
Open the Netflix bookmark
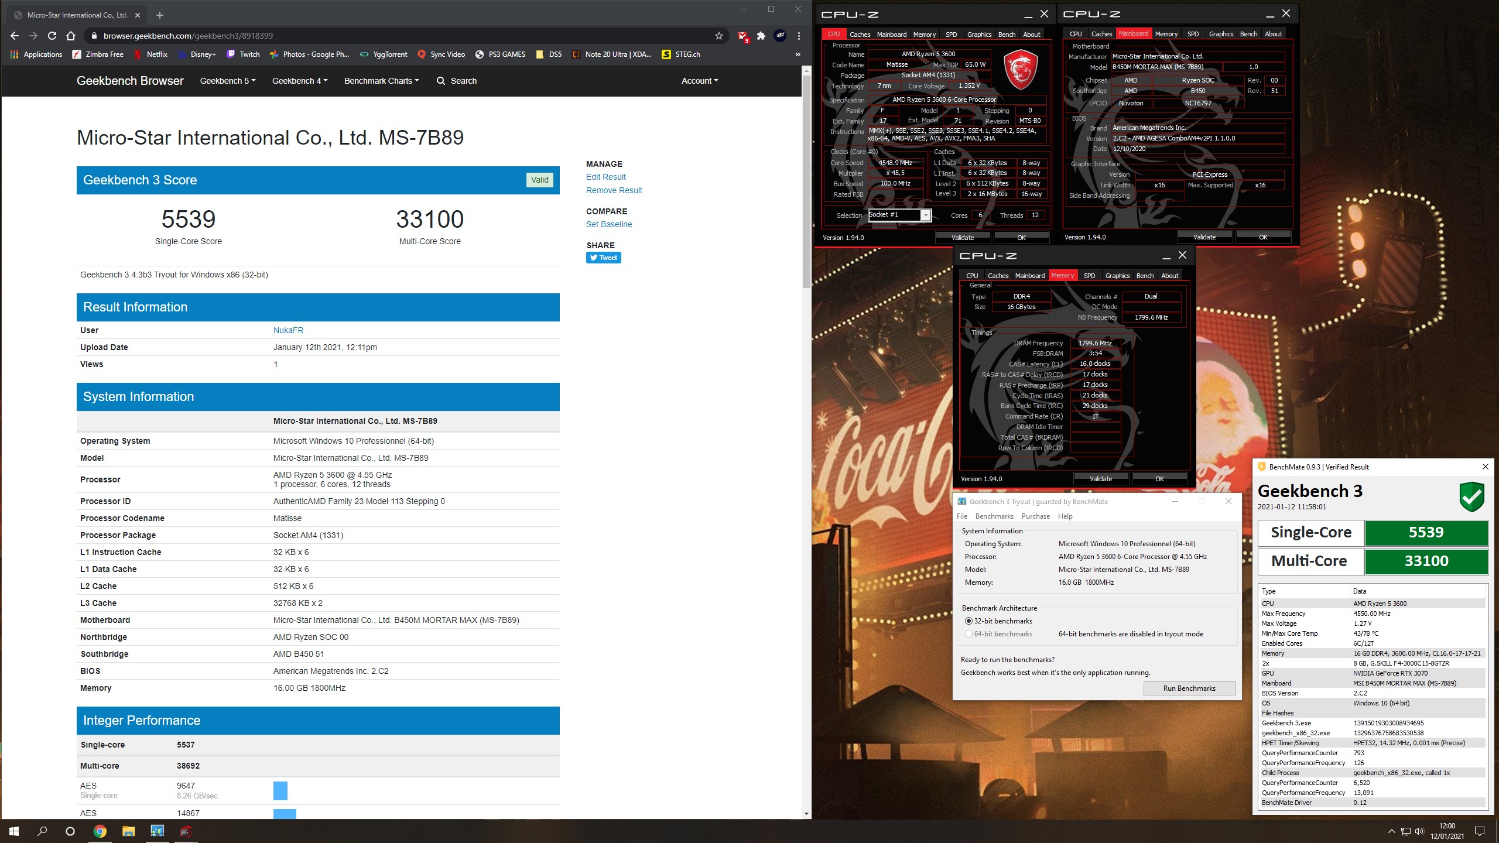click(151, 54)
